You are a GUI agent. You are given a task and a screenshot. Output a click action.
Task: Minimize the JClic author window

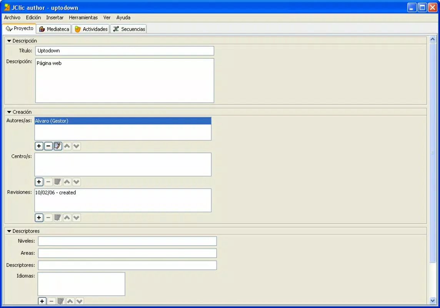412,8
